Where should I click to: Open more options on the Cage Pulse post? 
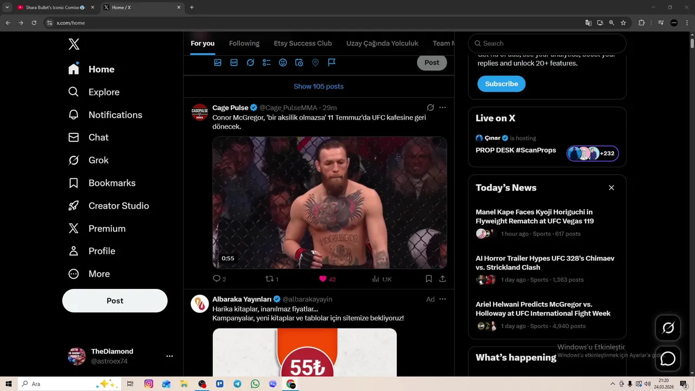point(443,108)
